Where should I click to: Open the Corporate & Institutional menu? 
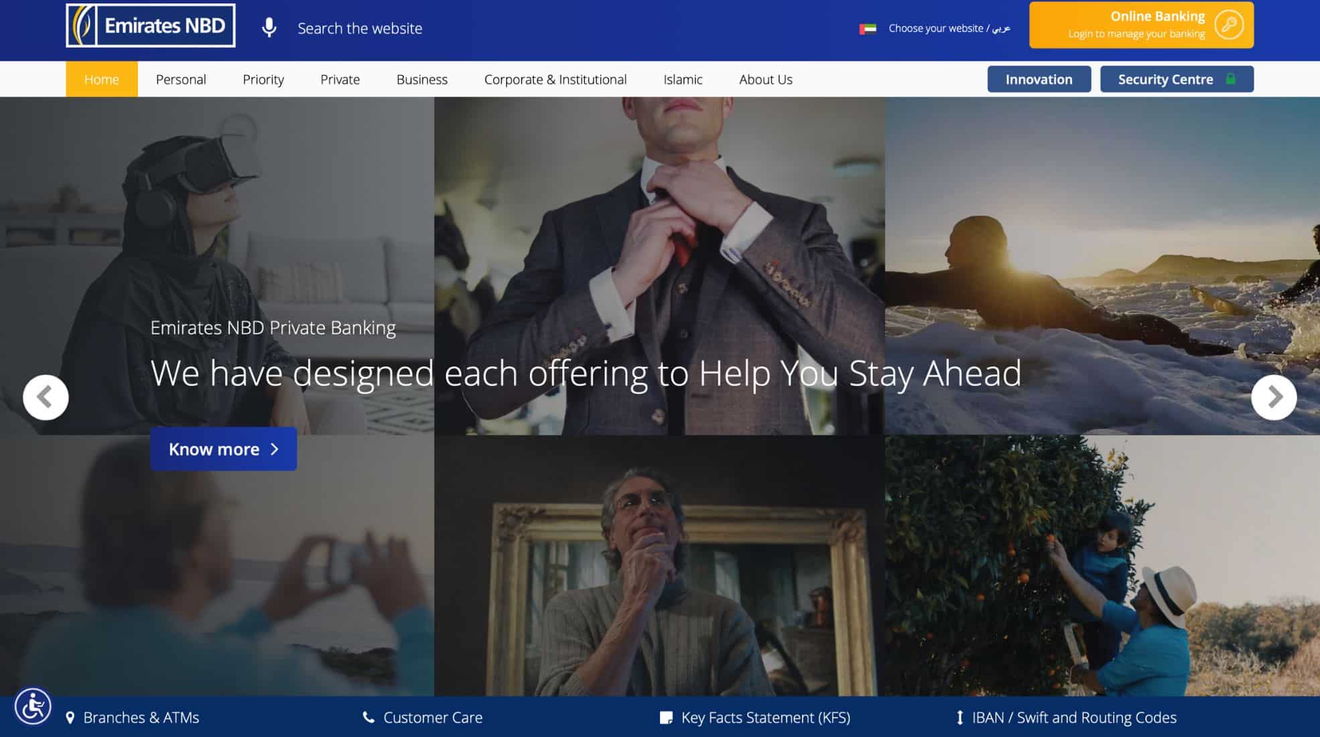[555, 79]
